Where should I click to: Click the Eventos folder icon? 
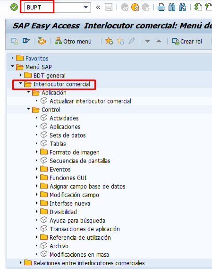point(44,169)
